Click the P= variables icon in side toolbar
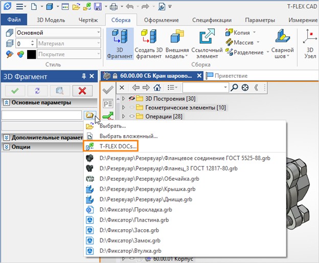 [108, 104]
